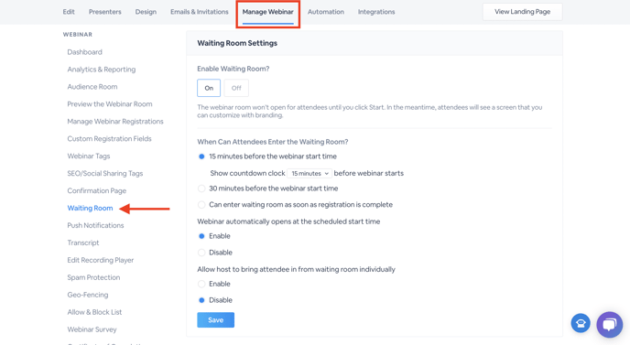Viewport: 630px width, 345px height.
Task: Open Dashboard in the sidebar
Action: click(85, 52)
